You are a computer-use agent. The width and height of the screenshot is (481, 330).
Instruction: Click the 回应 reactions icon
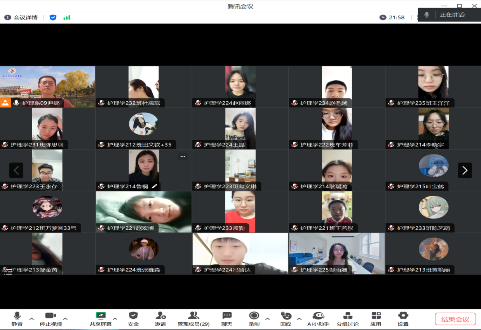click(x=286, y=316)
